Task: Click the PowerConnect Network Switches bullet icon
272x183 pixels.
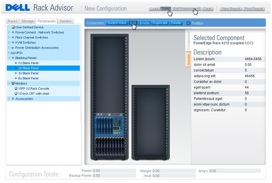Action: point(13,32)
